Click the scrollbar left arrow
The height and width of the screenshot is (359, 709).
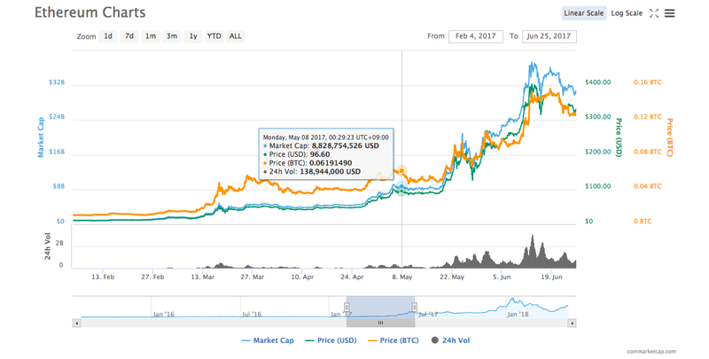pyautogui.click(x=76, y=323)
